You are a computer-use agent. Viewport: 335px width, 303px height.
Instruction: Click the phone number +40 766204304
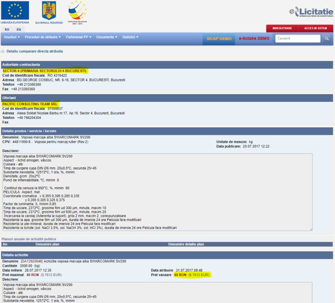point(29,118)
